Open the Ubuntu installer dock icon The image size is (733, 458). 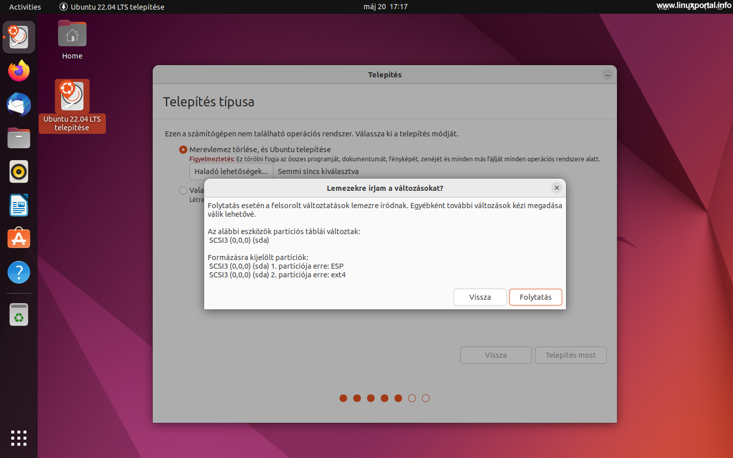pyautogui.click(x=19, y=37)
